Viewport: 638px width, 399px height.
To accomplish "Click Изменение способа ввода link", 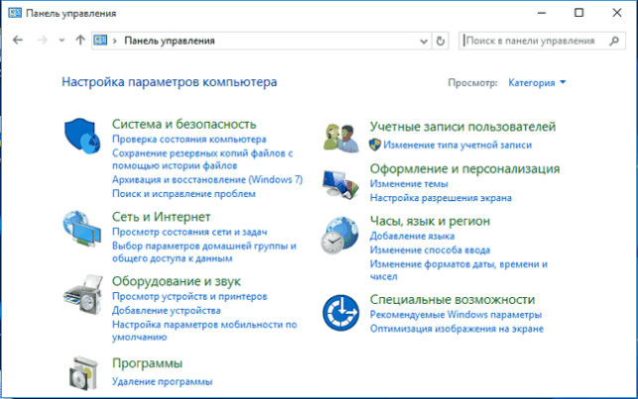I will 430,250.
